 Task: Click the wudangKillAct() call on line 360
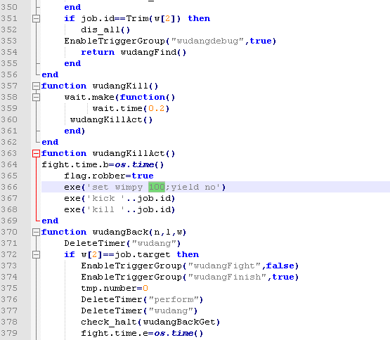coord(111,119)
